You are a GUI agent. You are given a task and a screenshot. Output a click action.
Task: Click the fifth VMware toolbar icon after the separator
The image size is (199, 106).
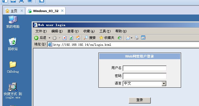coord(42,1)
